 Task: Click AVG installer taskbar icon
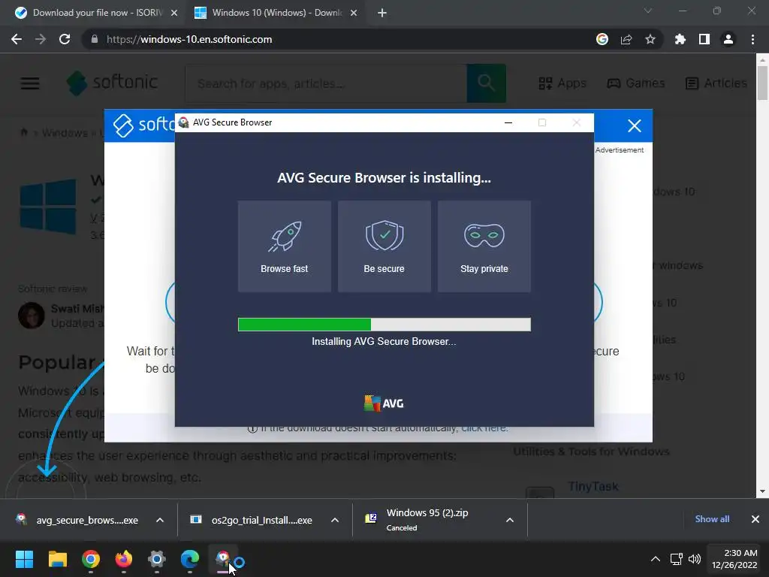223,559
